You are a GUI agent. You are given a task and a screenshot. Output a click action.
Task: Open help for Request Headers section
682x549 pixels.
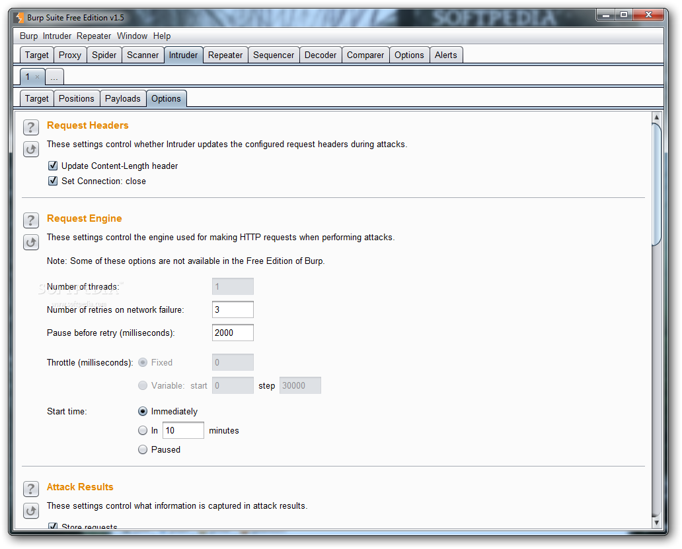click(x=31, y=127)
